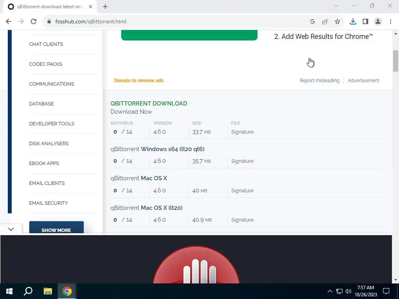The width and height of the screenshot is (399, 299).
Task: Open tab search chevron
Action: click(336, 5)
